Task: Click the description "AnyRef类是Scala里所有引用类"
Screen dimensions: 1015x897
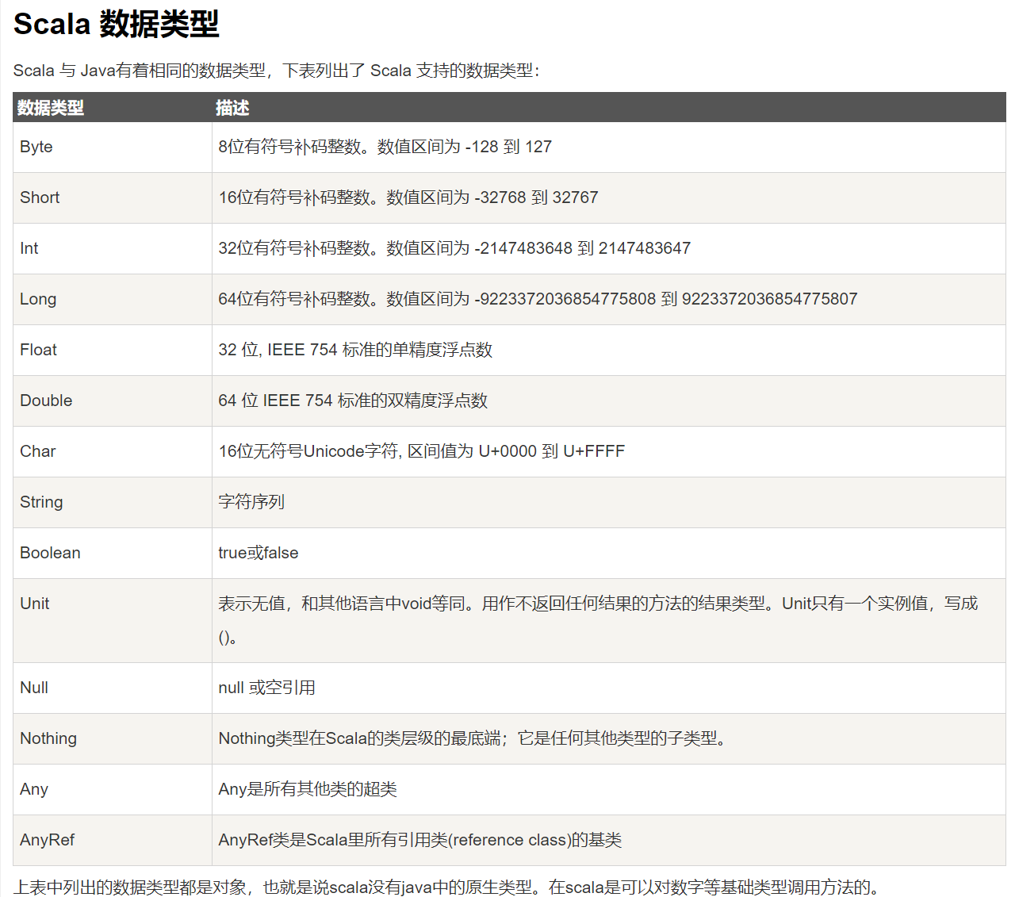Action: (x=420, y=840)
